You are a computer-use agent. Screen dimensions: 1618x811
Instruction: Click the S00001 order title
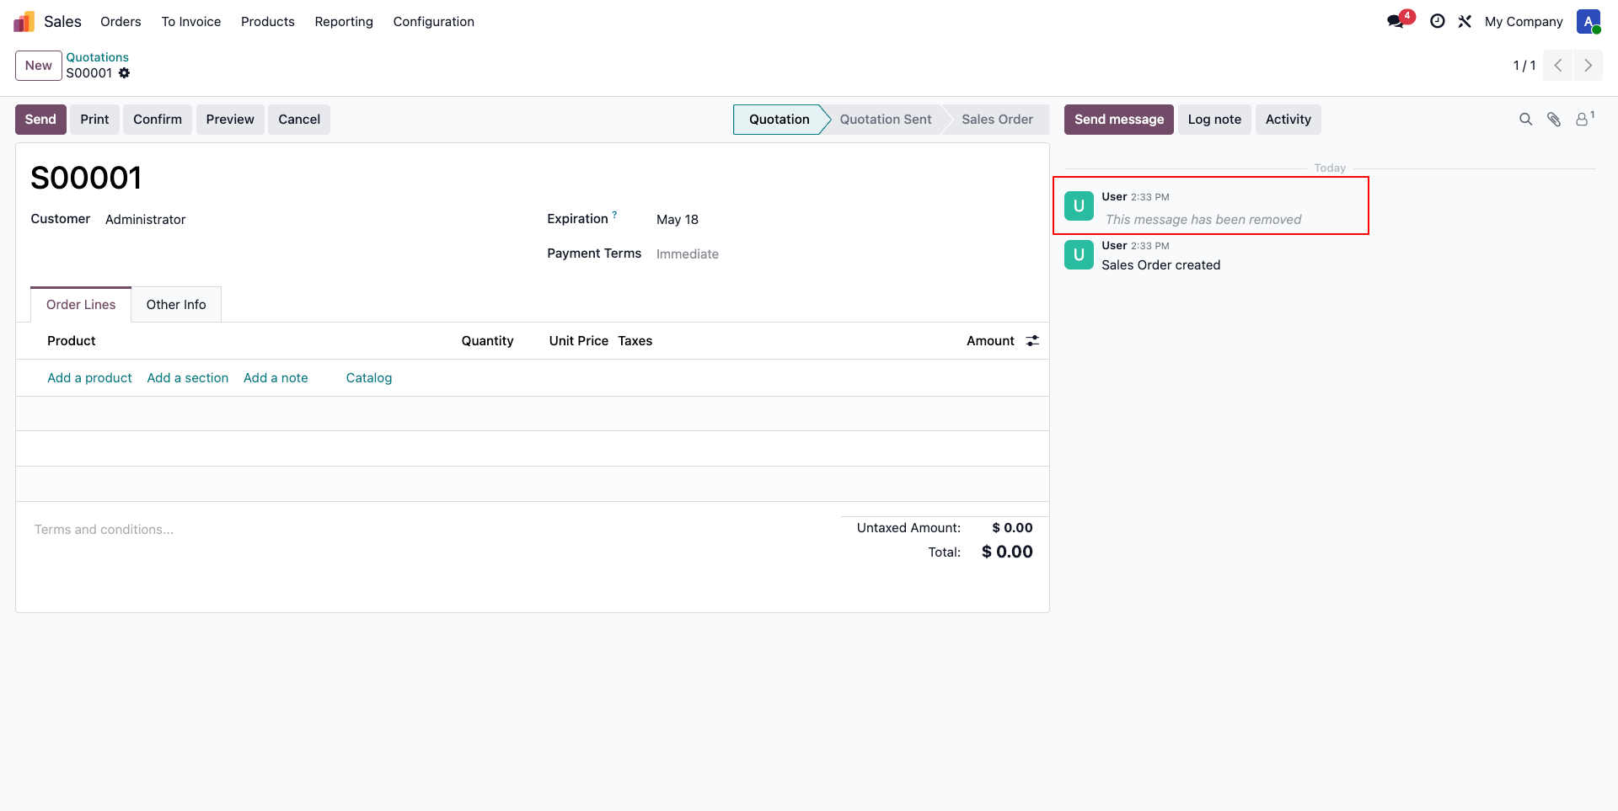pyautogui.click(x=86, y=178)
